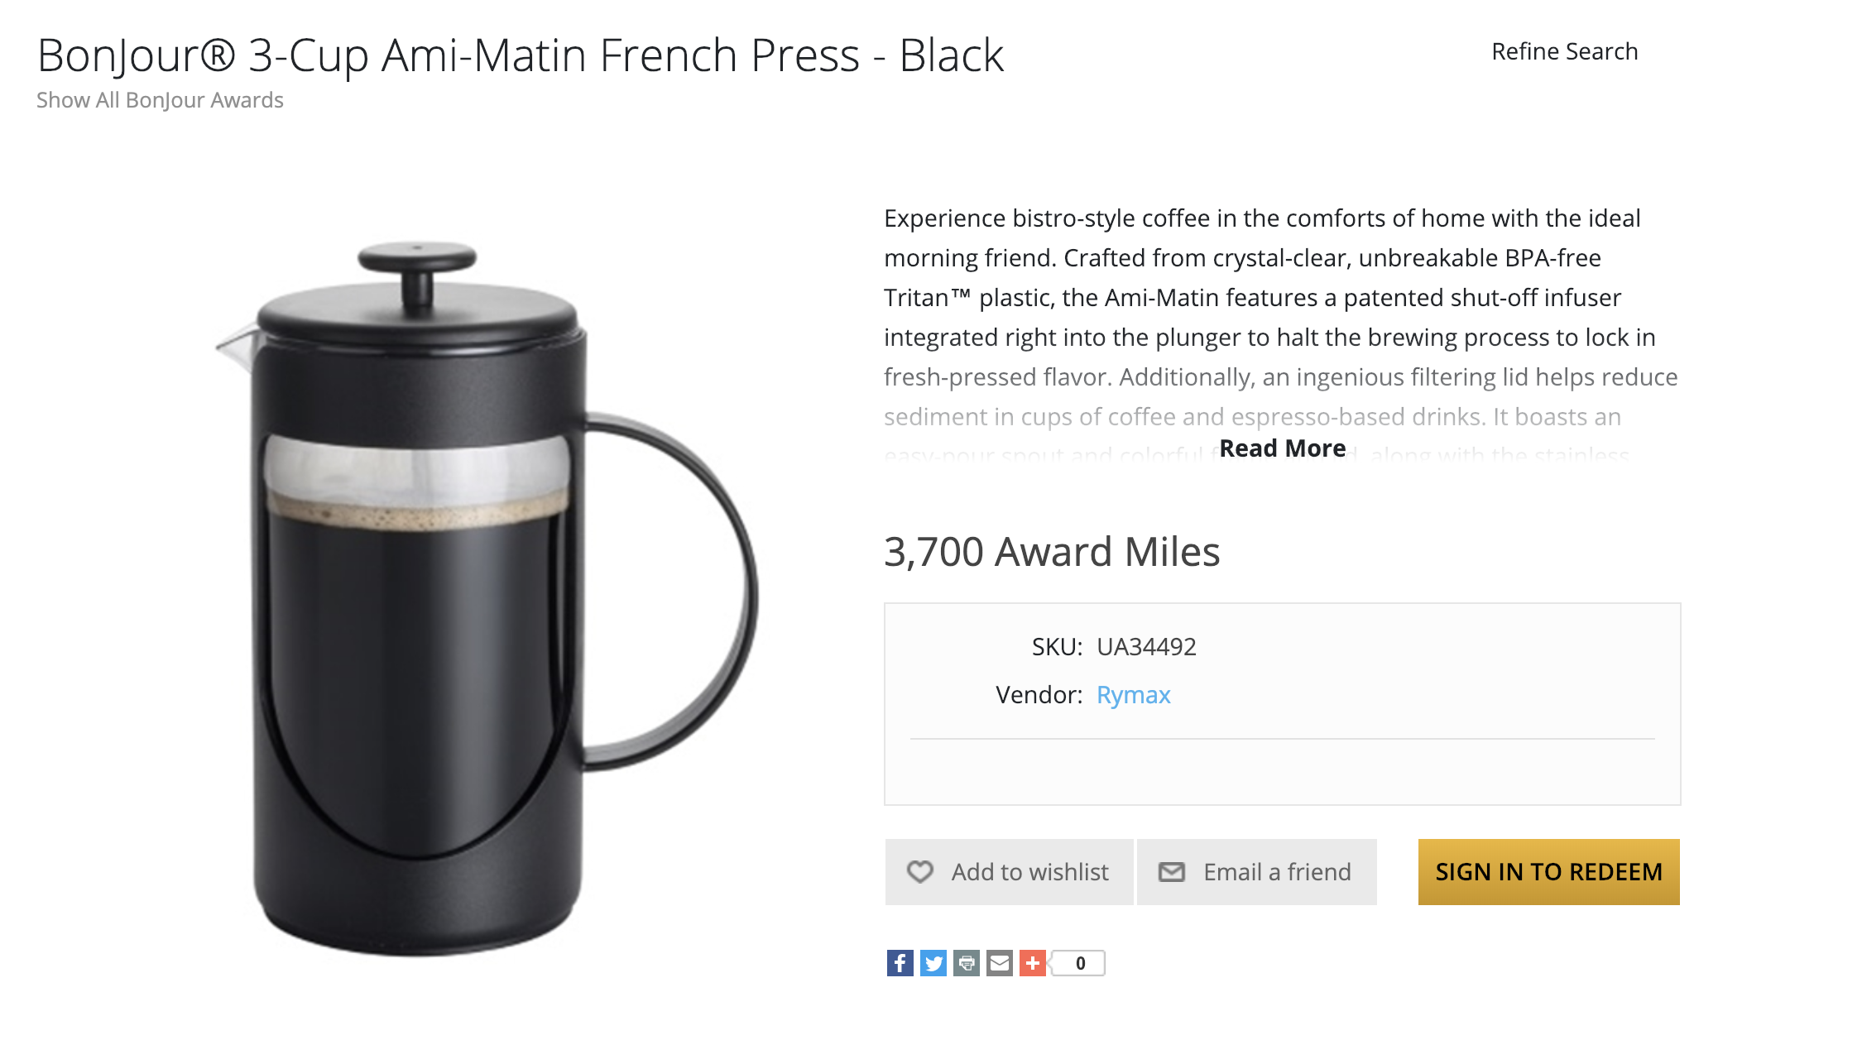Screen dimensions: 1862x1064
Task: Share product on Twitter
Action: click(932, 963)
